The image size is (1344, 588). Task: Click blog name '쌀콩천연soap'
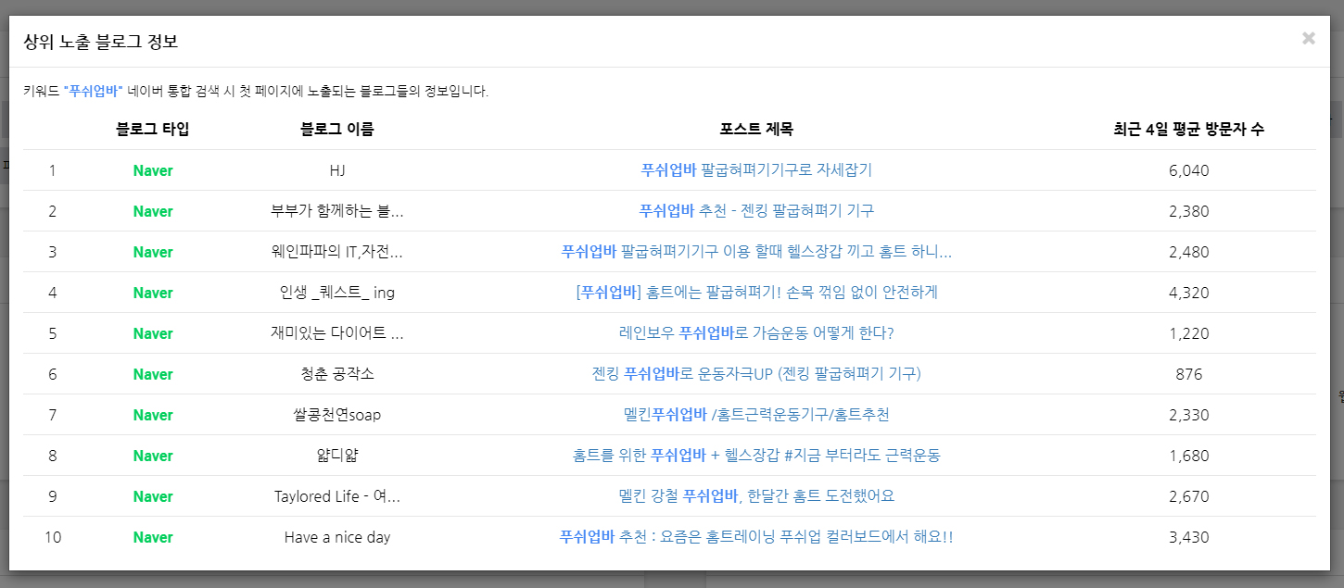[x=337, y=415]
